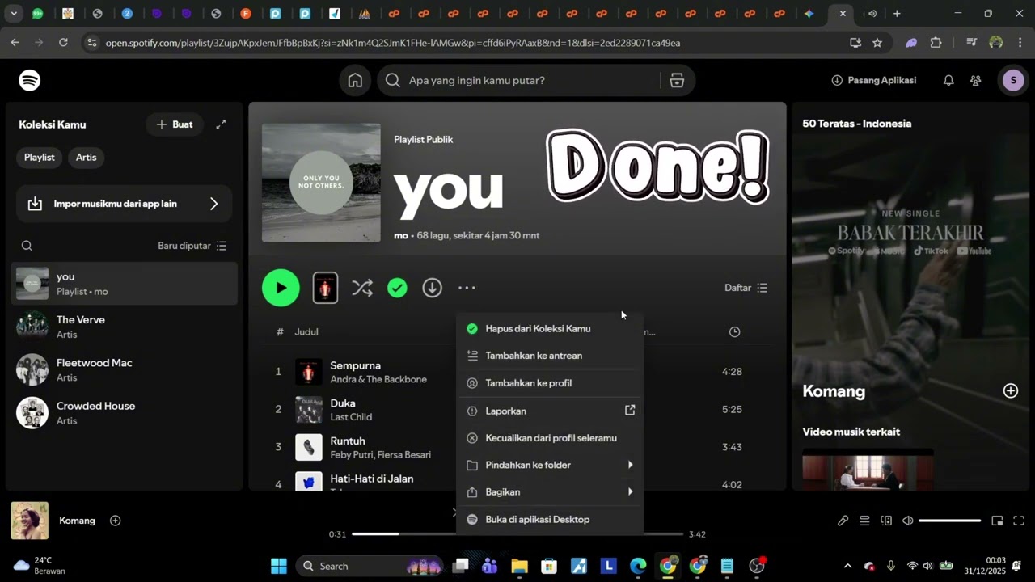Choose Buka di aplikasi Desktop
1035x582 pixels.
[x=550, y=520]
